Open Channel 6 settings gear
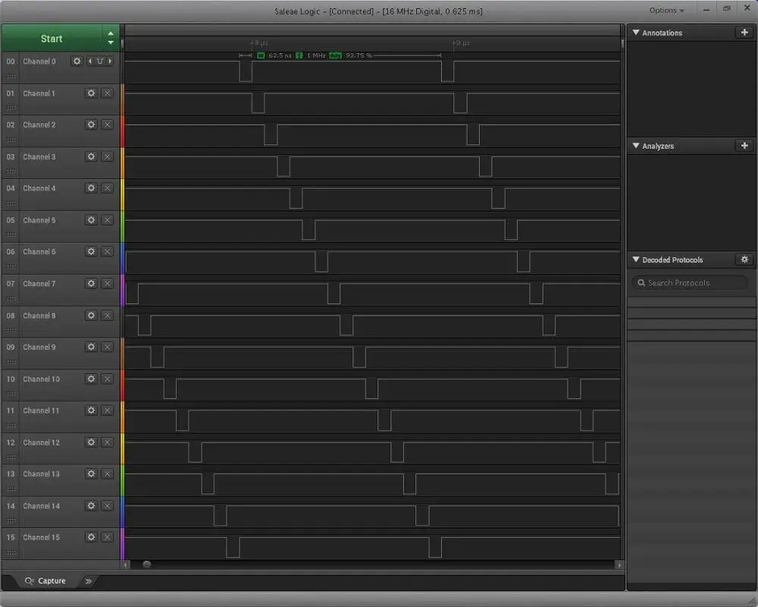The width and height of the screenshot is (758, 607). pyautogui.click(x=91, y=251)
